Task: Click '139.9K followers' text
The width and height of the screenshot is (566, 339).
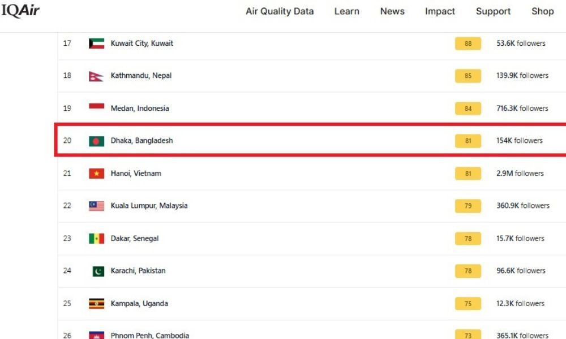Action: coord(522,76)
